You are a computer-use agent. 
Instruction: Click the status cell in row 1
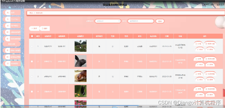click(140, 46)
